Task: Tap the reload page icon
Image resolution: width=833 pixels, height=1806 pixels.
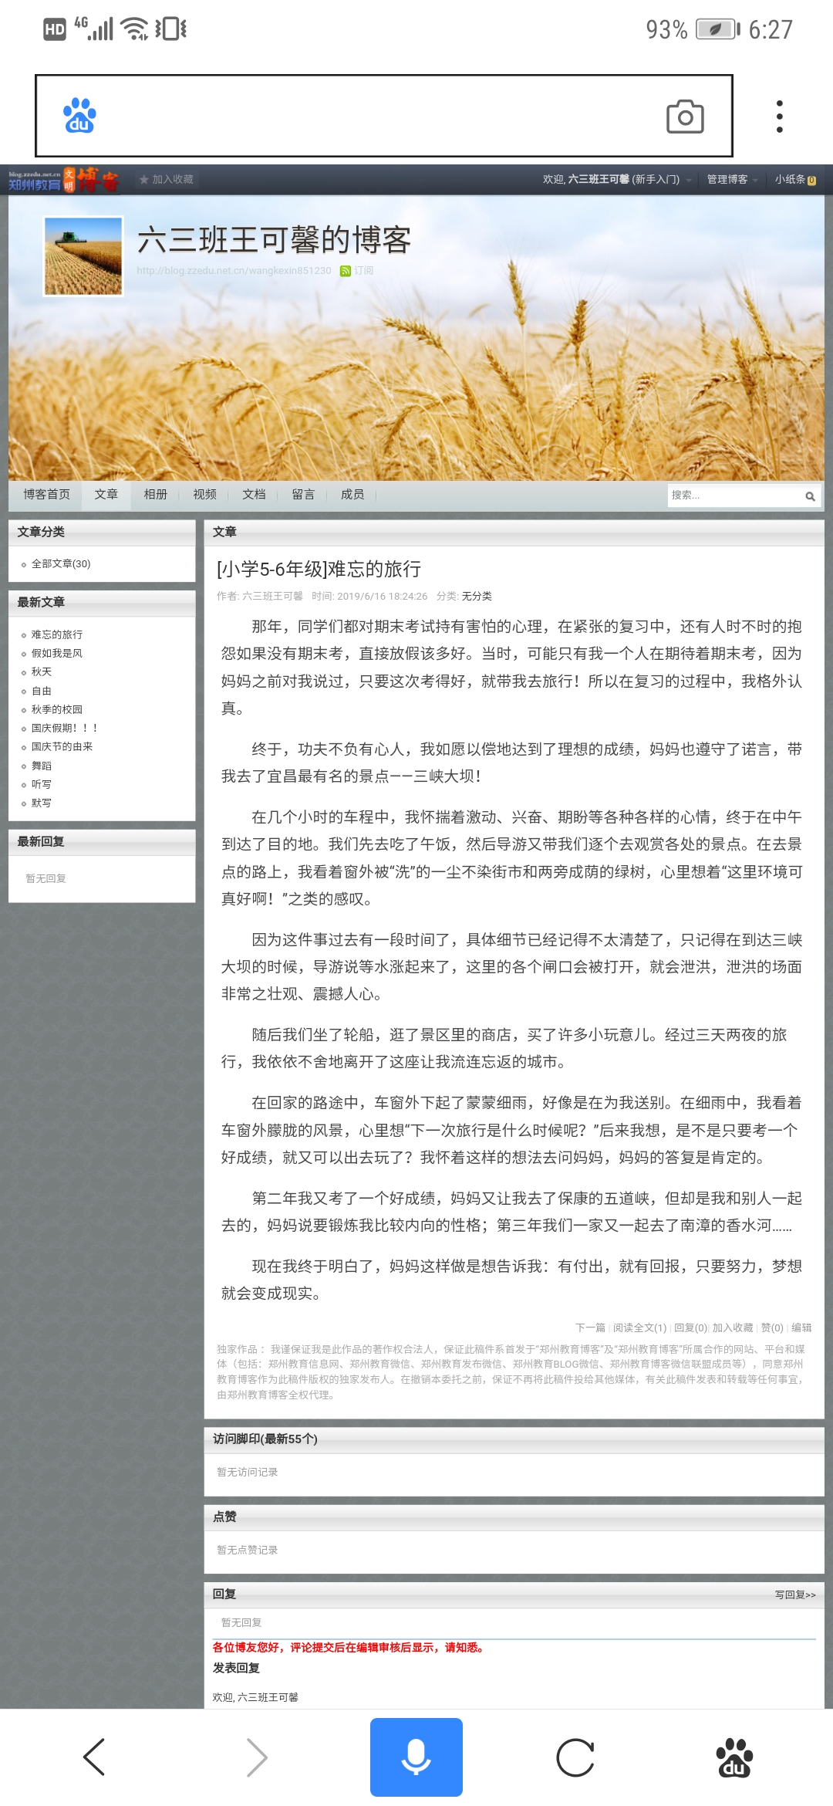Action: click(575, 1757)
